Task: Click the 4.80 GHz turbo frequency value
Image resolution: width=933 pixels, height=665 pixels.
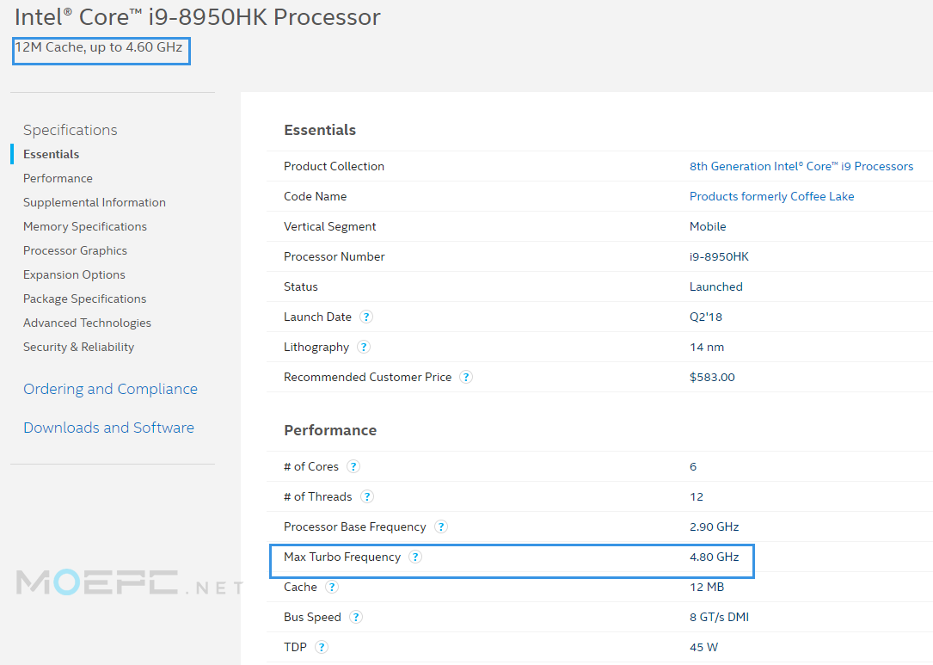Action: click(x=714, y=557)
